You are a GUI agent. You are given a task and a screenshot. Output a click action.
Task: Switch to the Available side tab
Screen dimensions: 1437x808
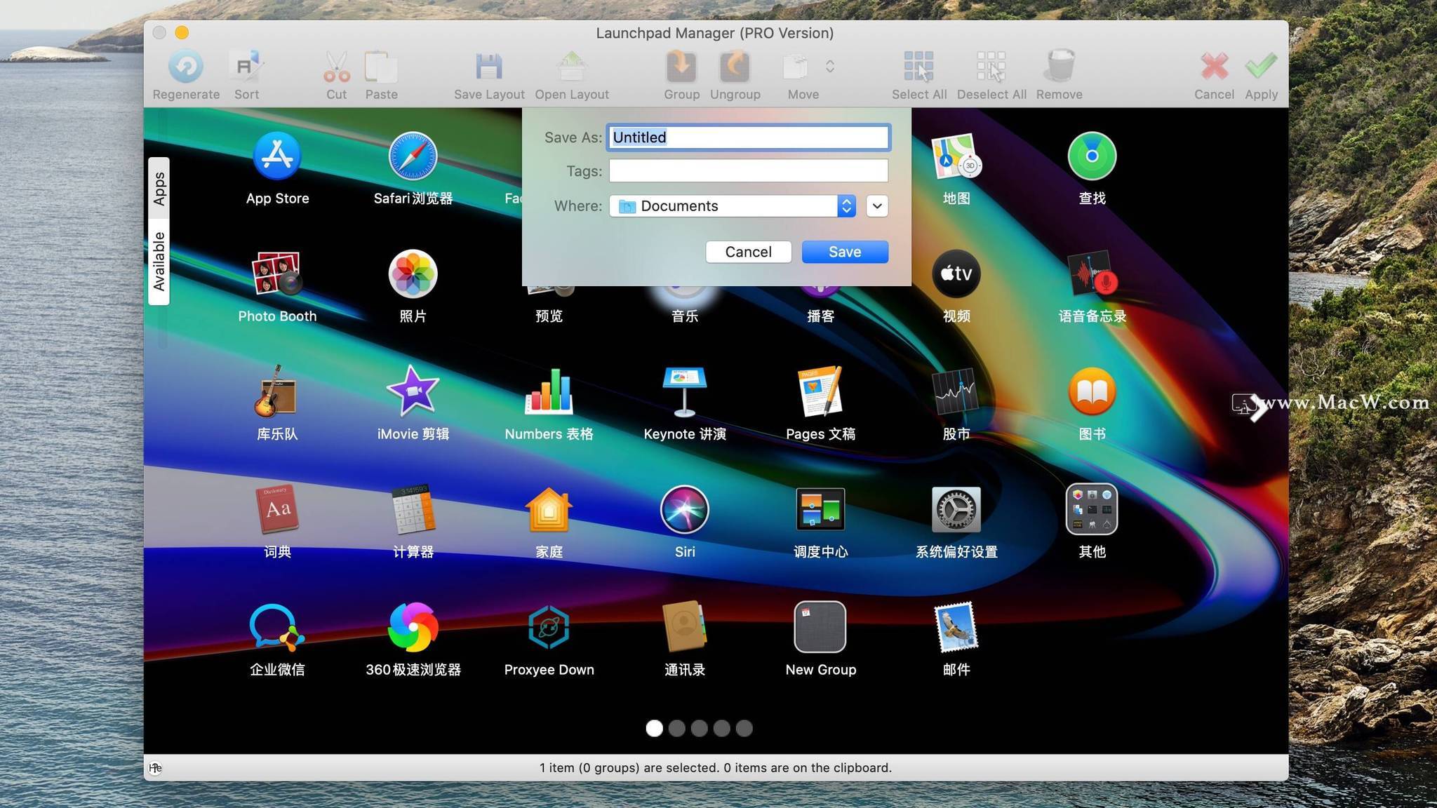coord(159,262)
